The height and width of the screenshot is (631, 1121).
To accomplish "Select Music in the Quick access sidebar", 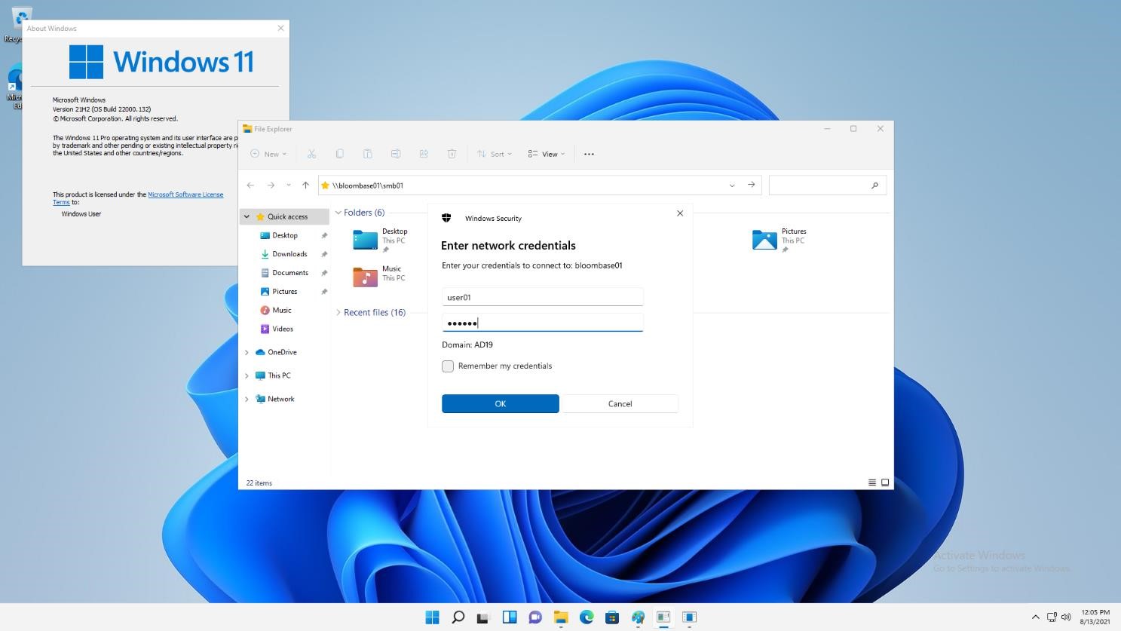I will tap(282, 310).
